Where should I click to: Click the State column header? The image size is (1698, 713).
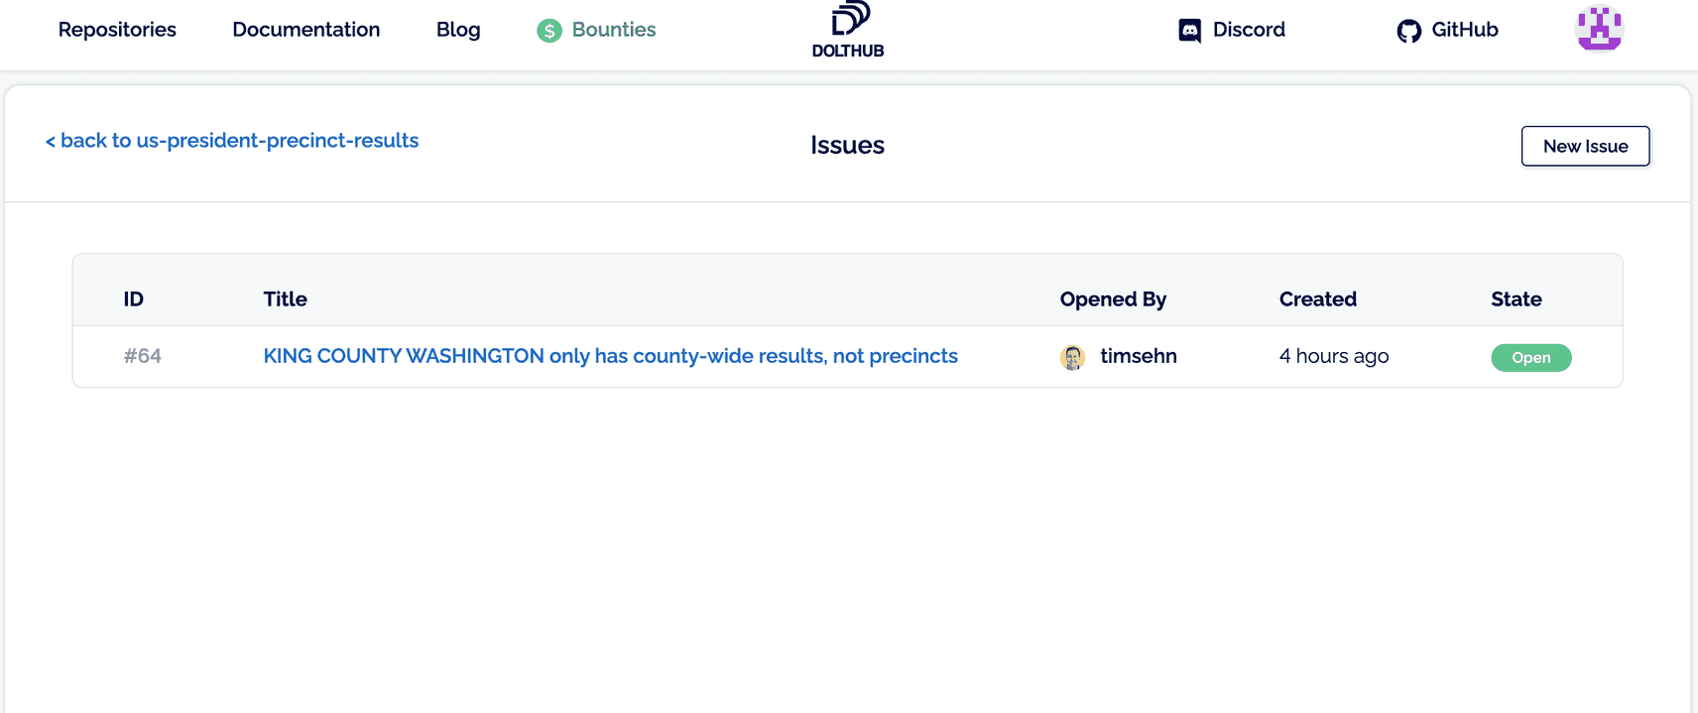click(x=1516, y=299)
